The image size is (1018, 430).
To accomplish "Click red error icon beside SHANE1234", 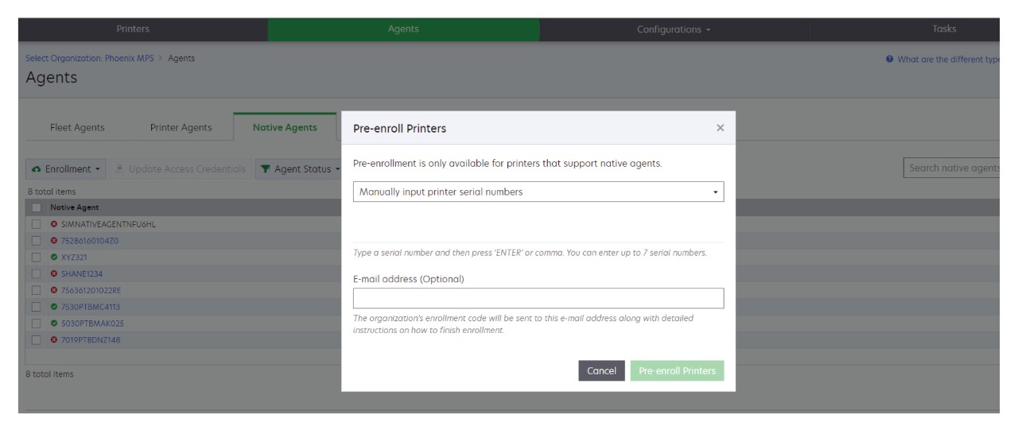I will click(x=54, y=274).
